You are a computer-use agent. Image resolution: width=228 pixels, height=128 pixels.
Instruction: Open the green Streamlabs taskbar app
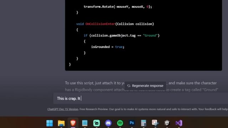click(97, 123)
